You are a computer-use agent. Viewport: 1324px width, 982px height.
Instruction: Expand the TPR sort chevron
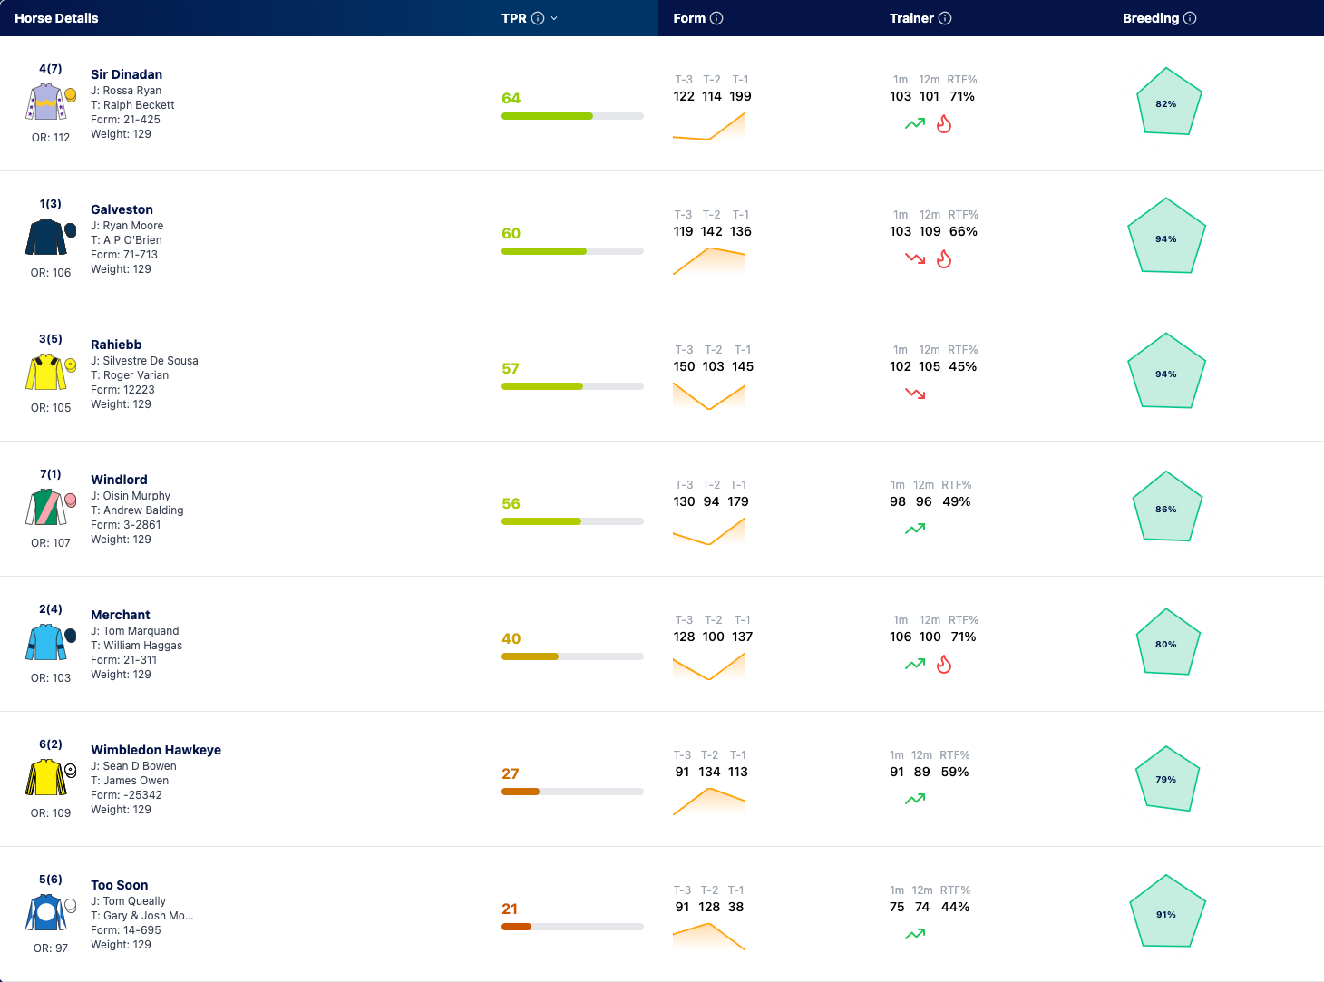click(x=554, y=18)
